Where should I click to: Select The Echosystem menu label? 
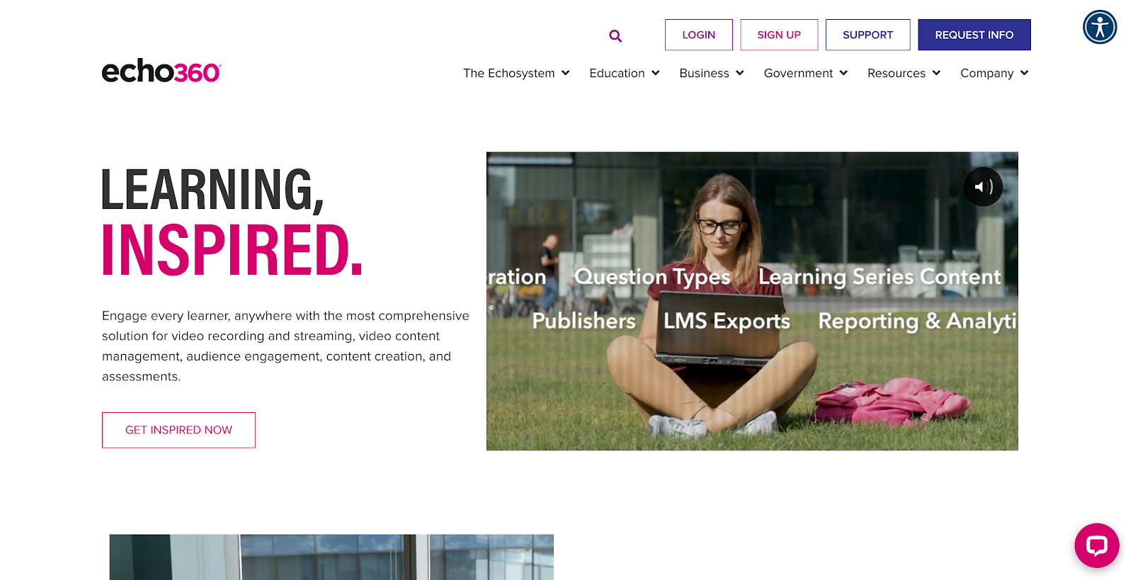(508, 73)
